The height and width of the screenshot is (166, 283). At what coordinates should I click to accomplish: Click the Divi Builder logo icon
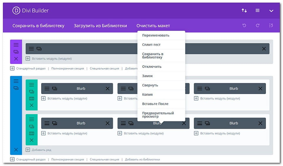(16, 11)
